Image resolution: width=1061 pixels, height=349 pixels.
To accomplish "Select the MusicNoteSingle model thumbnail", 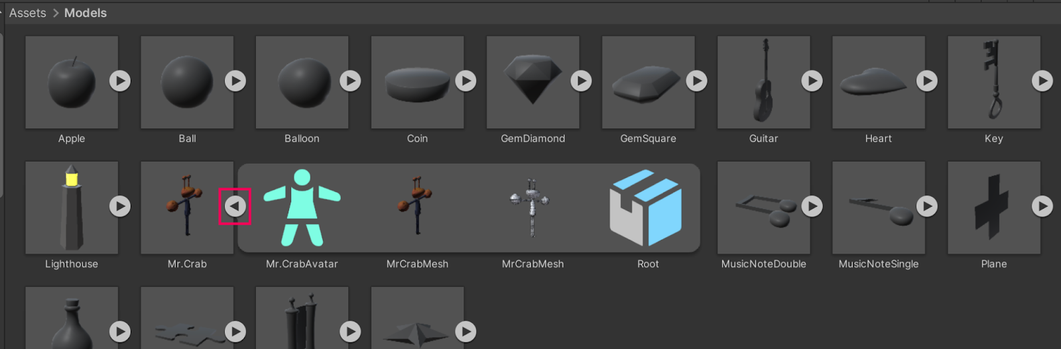I will [x=877, y=207].
